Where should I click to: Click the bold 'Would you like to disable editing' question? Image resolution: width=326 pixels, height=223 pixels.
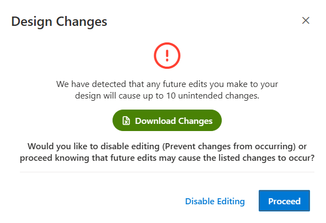pos(167,152)
